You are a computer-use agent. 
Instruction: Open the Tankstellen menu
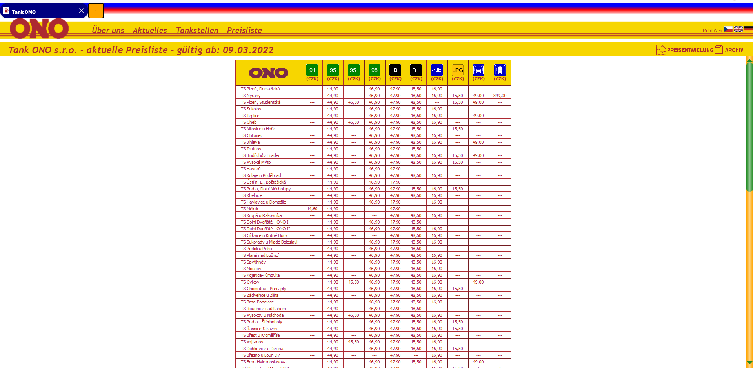[x=197, y=30]
